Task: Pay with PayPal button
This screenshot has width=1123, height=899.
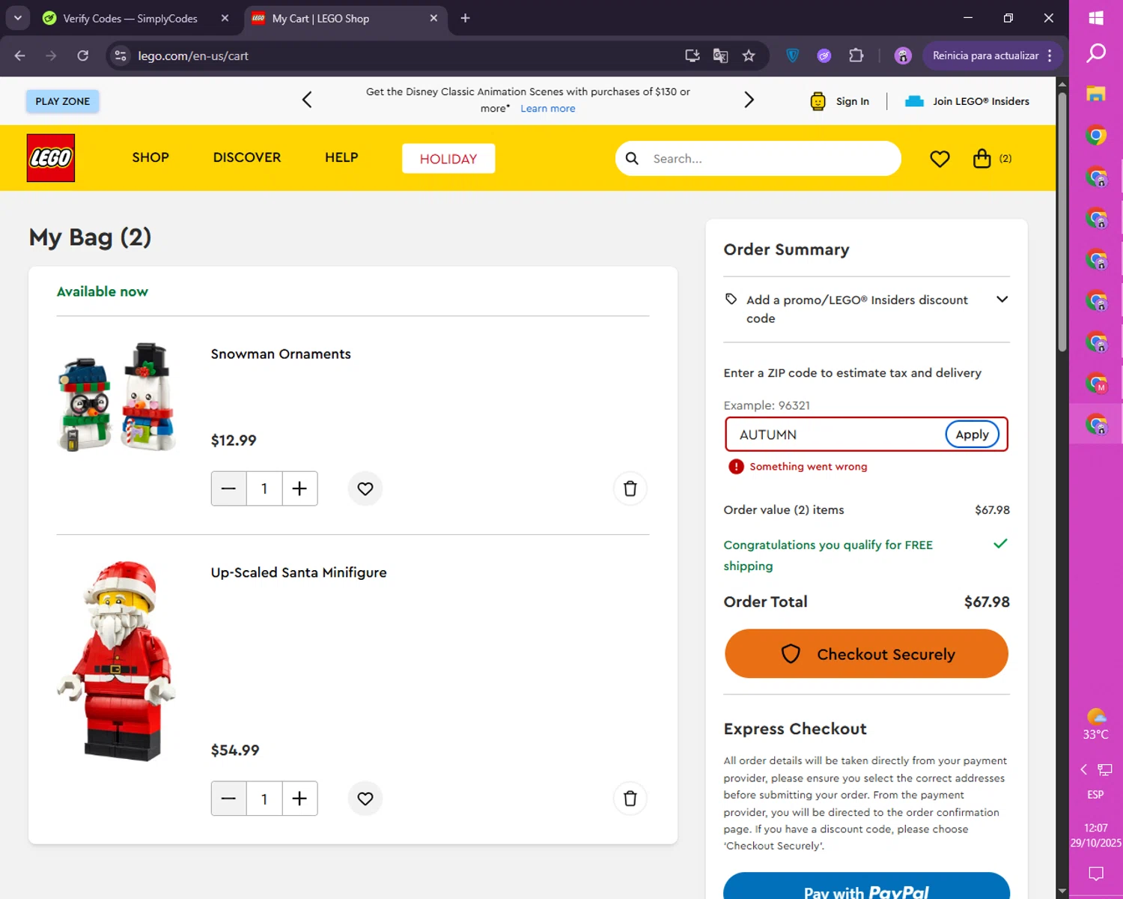Action: pos(866,887)
